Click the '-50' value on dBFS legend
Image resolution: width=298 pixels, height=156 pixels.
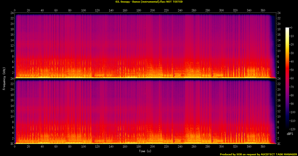[x=291, y=70]
